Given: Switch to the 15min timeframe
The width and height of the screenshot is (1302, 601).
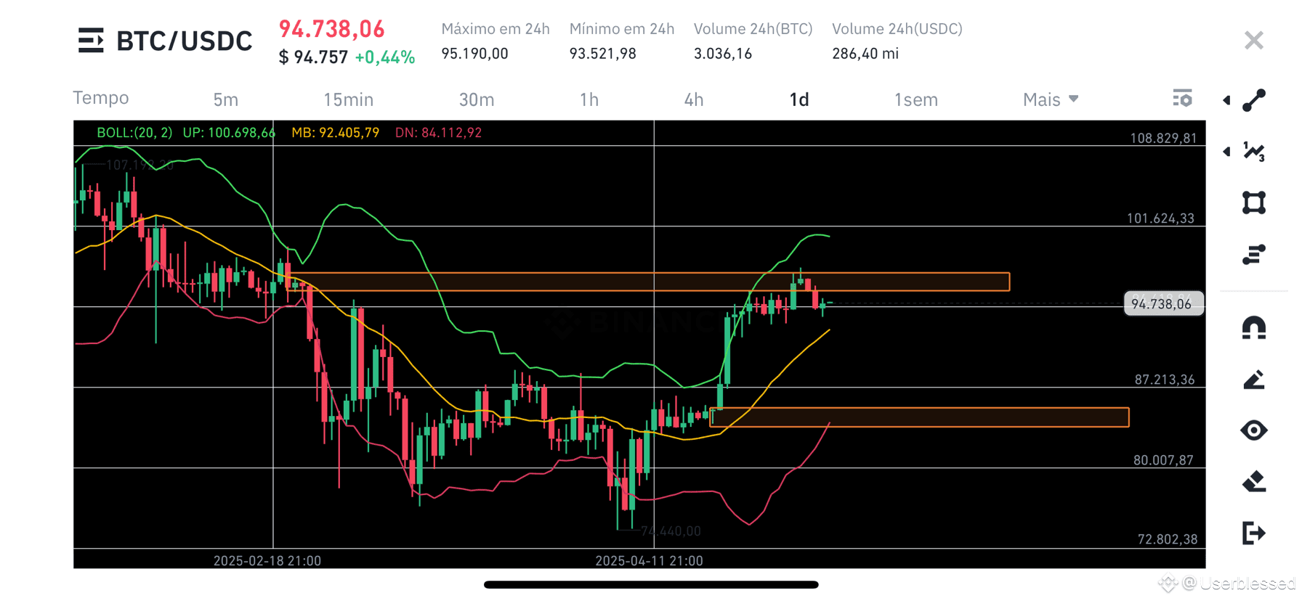Looking at the screenshot, I should tap(348, 99).
